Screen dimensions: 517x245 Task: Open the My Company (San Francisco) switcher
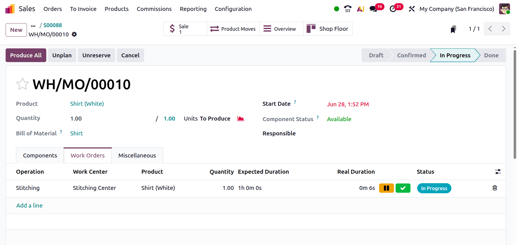tap(457, 9)
